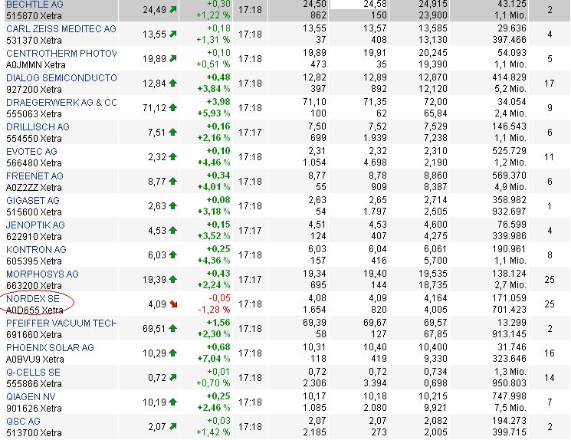Click green arrow beside CARL ZEISS price 13,55
571x440 pixels.
(173, 34)
